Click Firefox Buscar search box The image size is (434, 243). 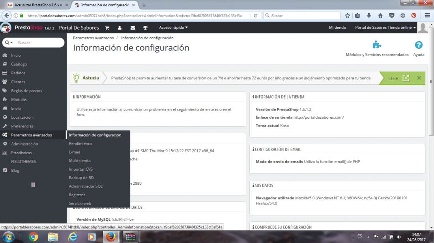click(x=302, y=16)
